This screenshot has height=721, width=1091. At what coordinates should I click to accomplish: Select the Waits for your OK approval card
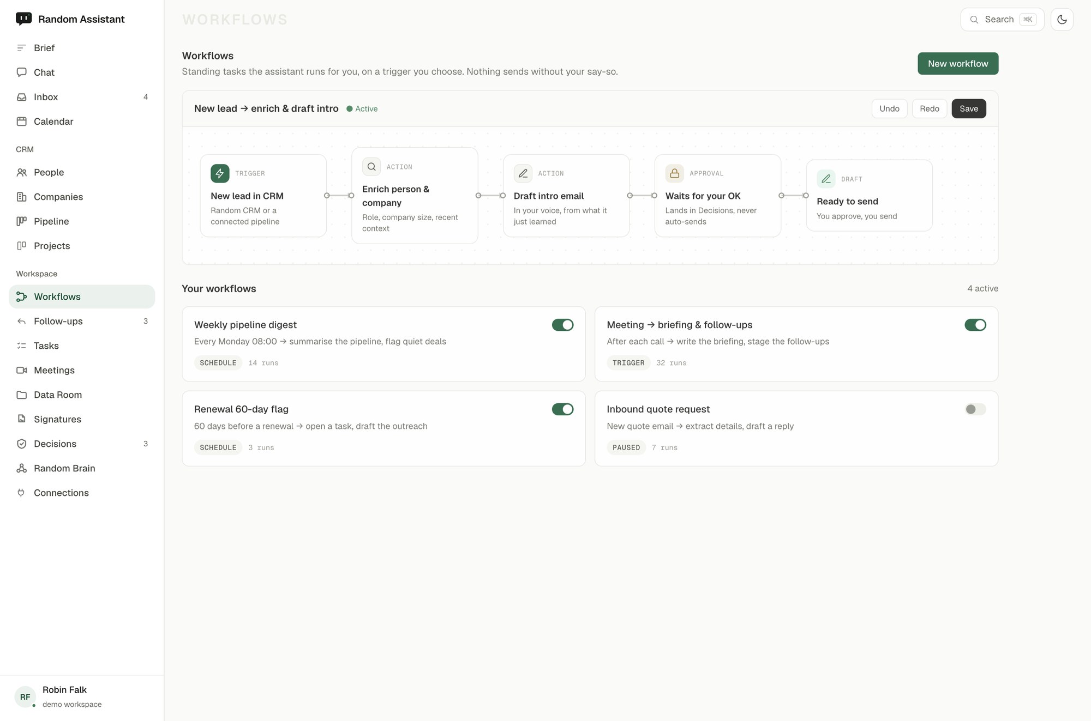717,196
